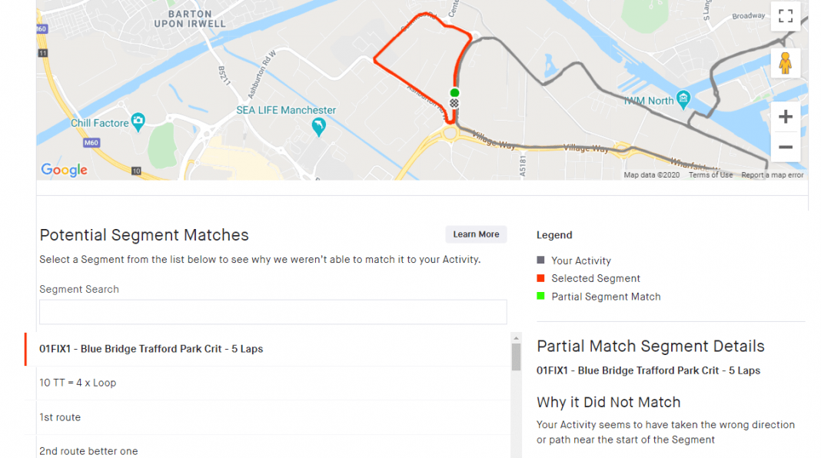Screen dimensions: 821x458
Task: Click the SEA LIFE Manchester map marker
Action: (318, 124)
